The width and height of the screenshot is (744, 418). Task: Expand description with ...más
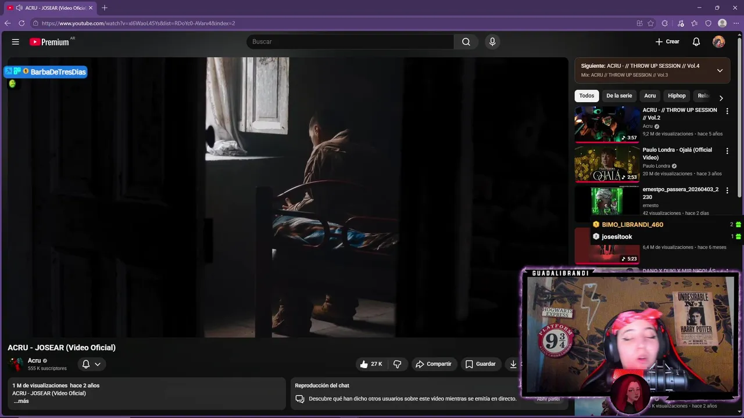point(21,401)
